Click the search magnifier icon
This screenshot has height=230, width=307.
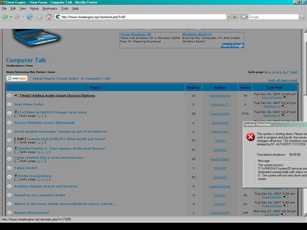coord(302,17)
